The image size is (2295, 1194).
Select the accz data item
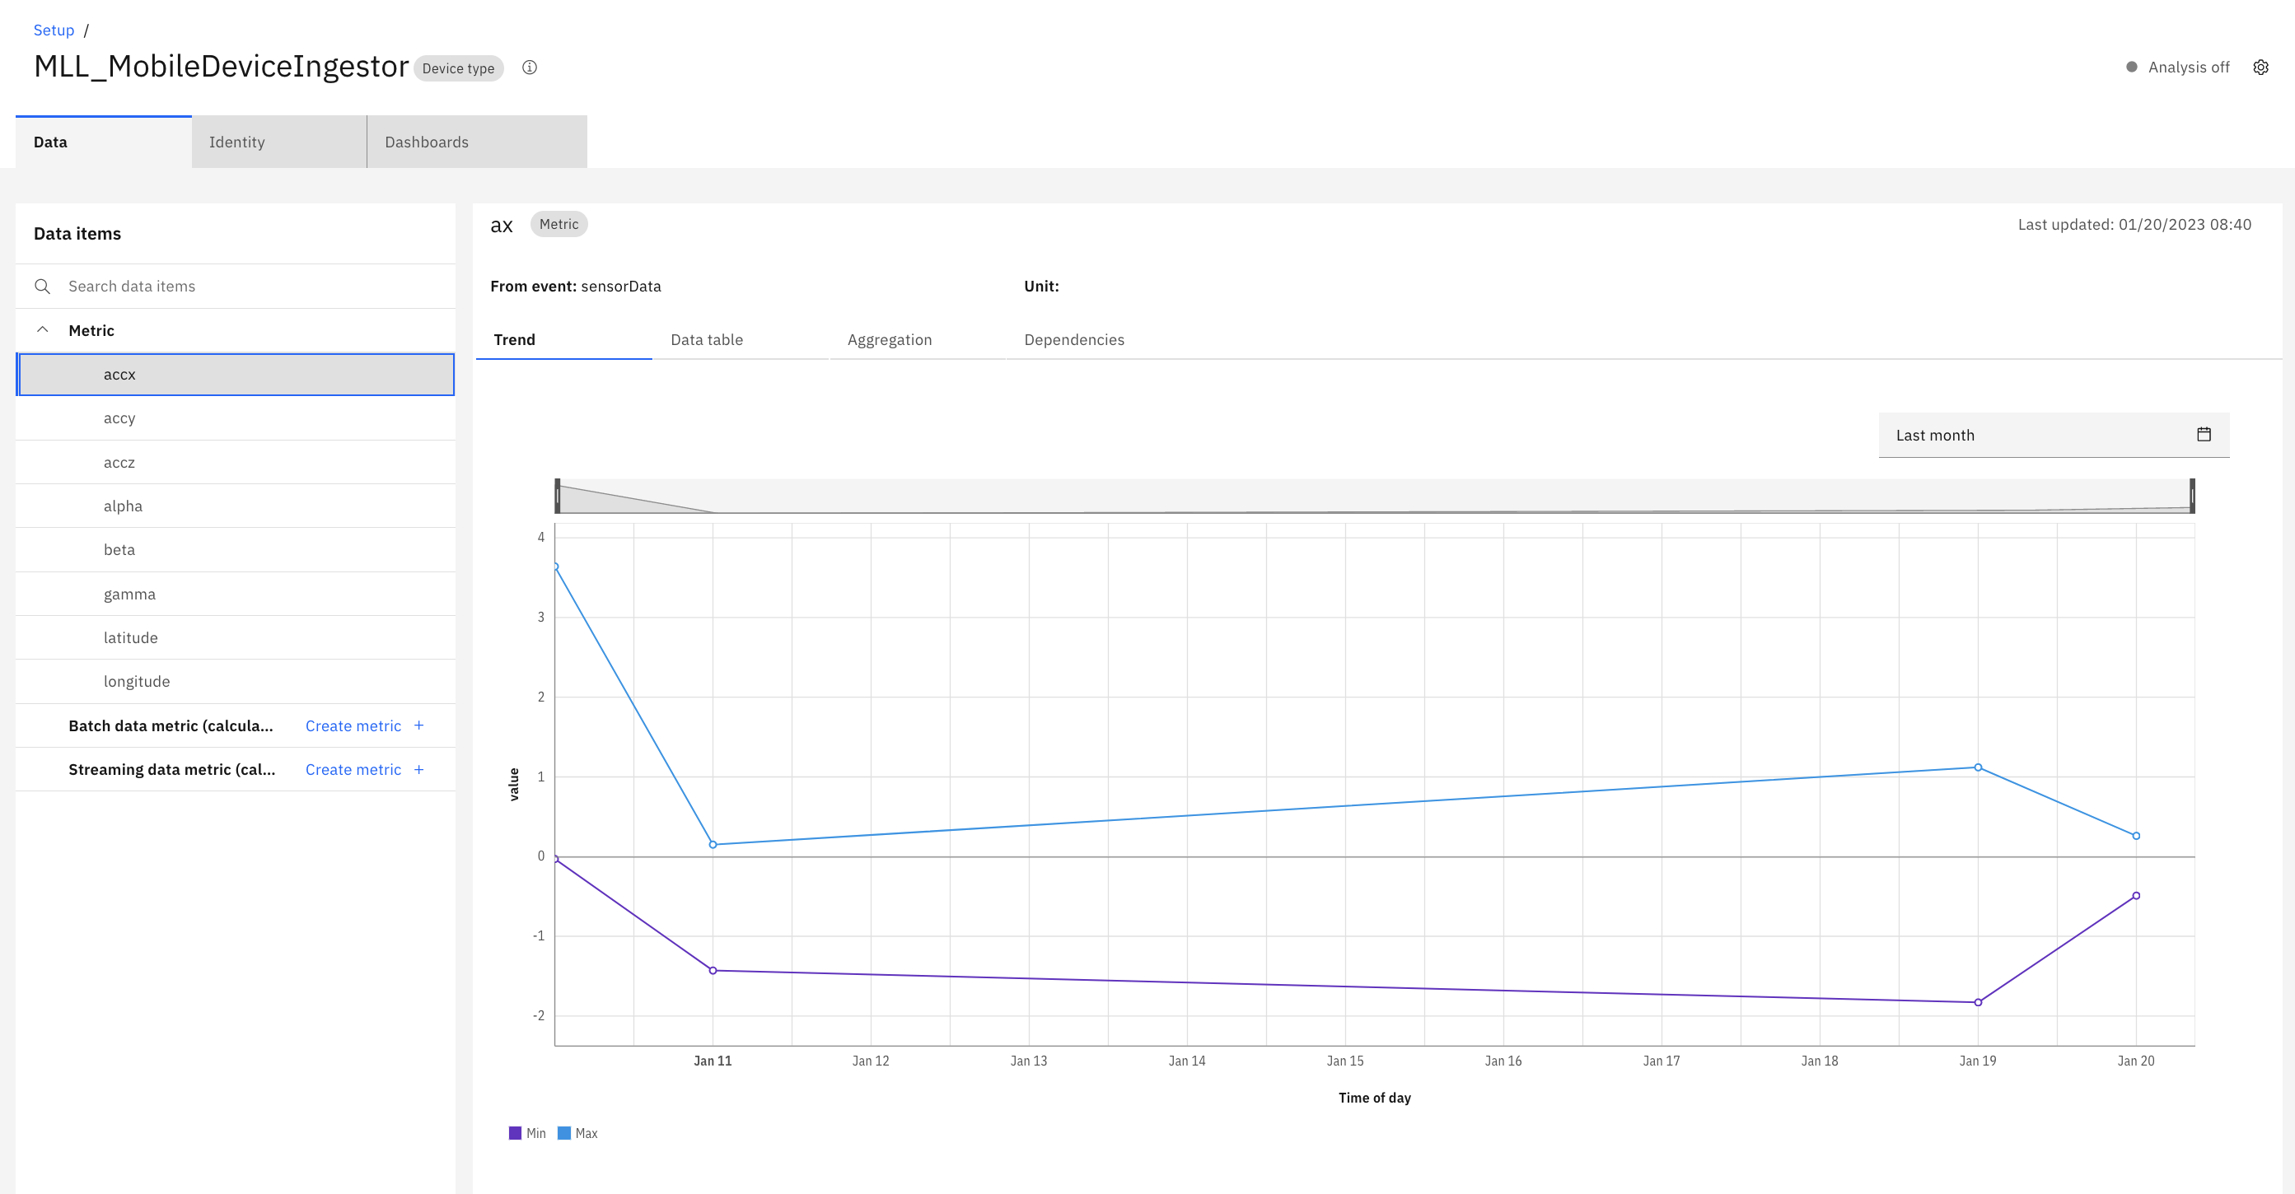pos(236,462)
